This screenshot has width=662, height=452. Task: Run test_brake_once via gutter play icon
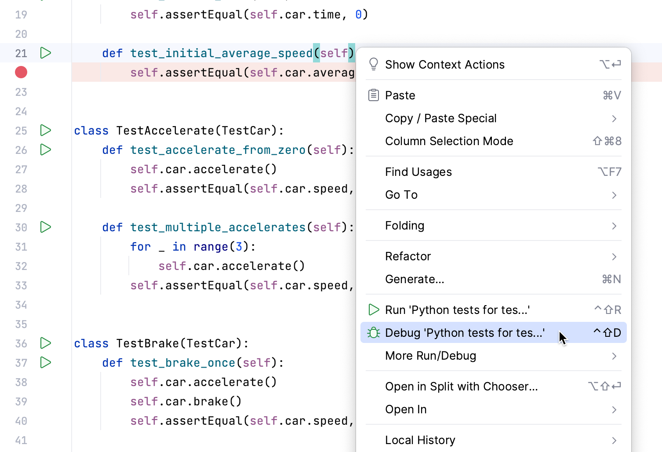coord(45,362)
